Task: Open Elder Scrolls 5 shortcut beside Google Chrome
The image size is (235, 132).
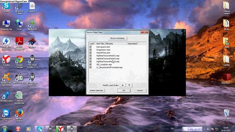Action: pyautogui.click(x=32, y=62)
